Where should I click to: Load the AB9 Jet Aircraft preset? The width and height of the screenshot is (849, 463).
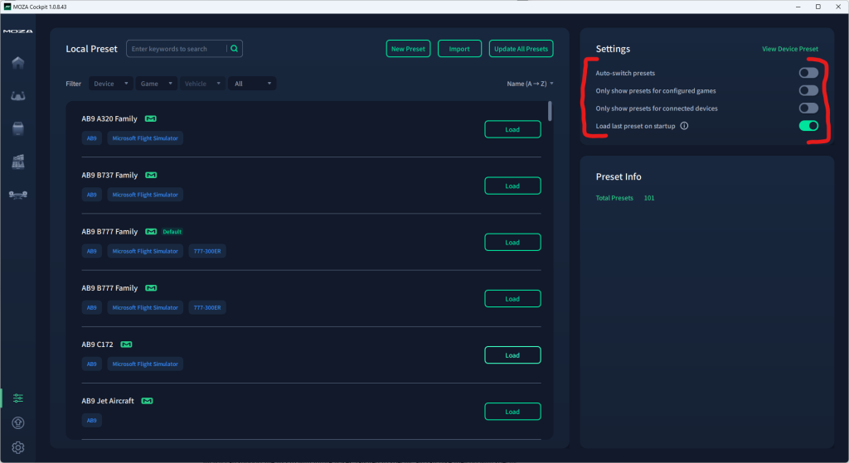512,412
